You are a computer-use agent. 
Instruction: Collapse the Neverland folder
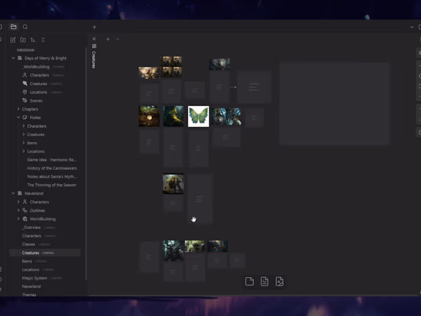coord(13,193)
